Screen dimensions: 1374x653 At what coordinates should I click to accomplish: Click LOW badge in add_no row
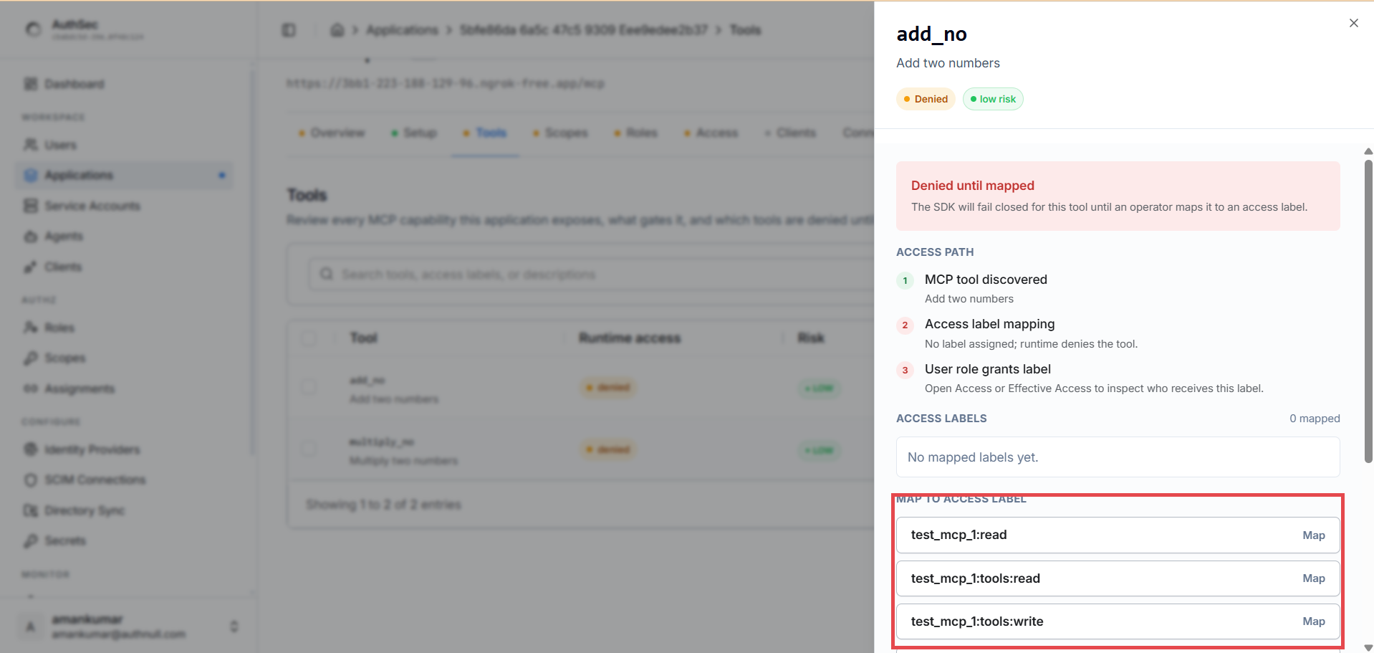click(x=819, y=388)
